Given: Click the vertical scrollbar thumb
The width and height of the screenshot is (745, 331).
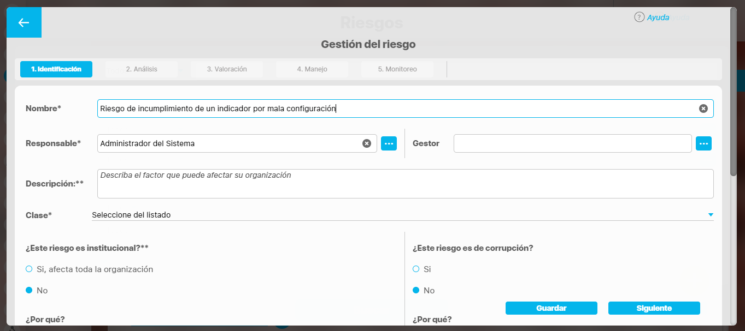Looking at the screenshot, I should pyautogui.click(x=733, y=93).
